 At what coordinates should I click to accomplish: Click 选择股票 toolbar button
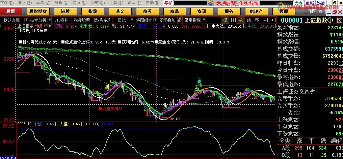(82, 20)
